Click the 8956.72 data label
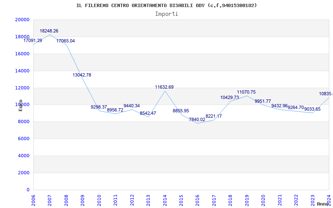Viewport: 333px width, 208px height. pos(115,110)
